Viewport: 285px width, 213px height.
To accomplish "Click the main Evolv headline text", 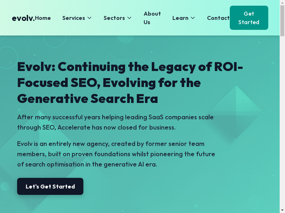I will (130, 82).
